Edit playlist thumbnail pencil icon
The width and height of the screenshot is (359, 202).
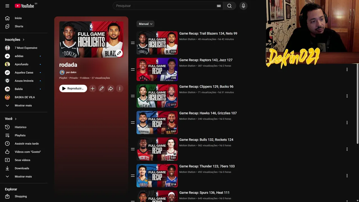[x=119, y=53]
